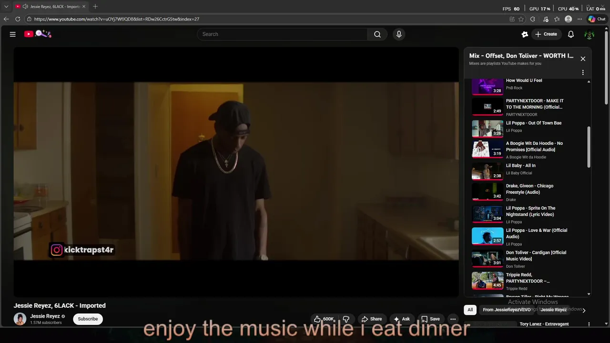This screenshot has width=610, height=343.
Task: Reload the page
Action: 18,19
